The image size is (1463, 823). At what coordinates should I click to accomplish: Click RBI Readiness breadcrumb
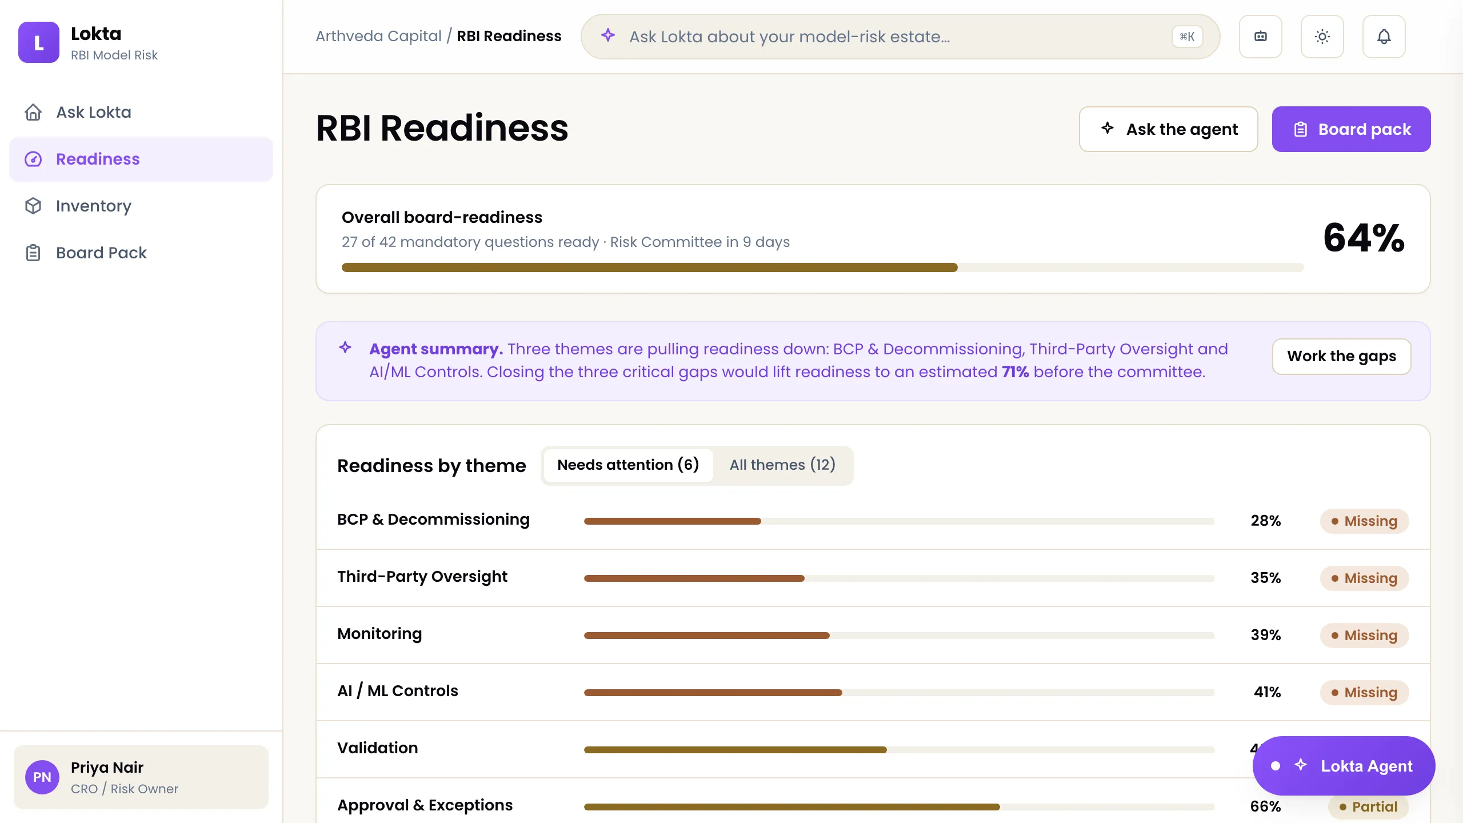[509, 36]
